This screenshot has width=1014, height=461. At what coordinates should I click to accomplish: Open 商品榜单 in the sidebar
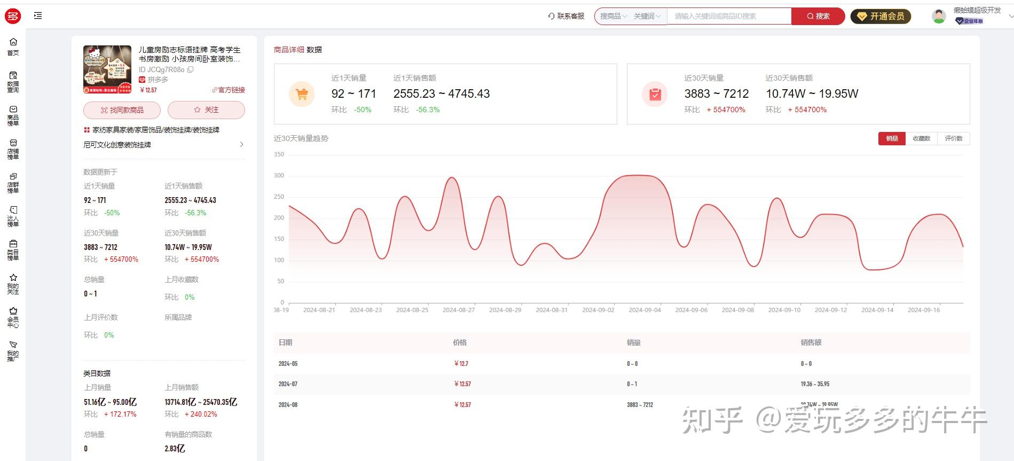[x=13, y=115]
